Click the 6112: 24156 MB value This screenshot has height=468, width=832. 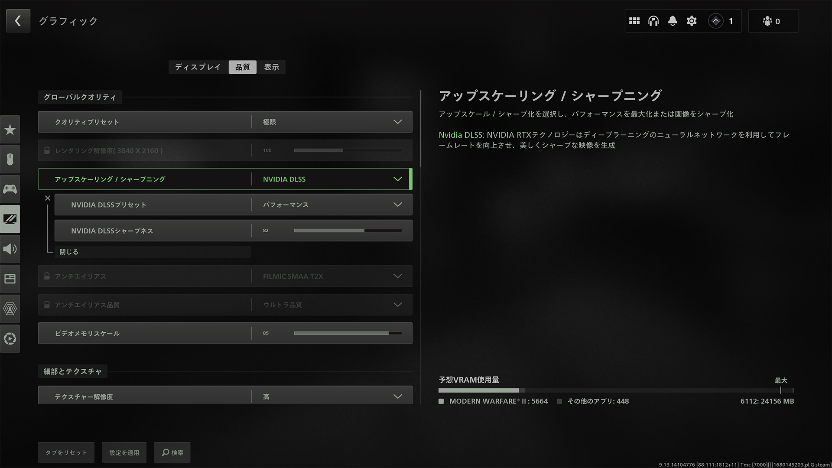point(767,401)
